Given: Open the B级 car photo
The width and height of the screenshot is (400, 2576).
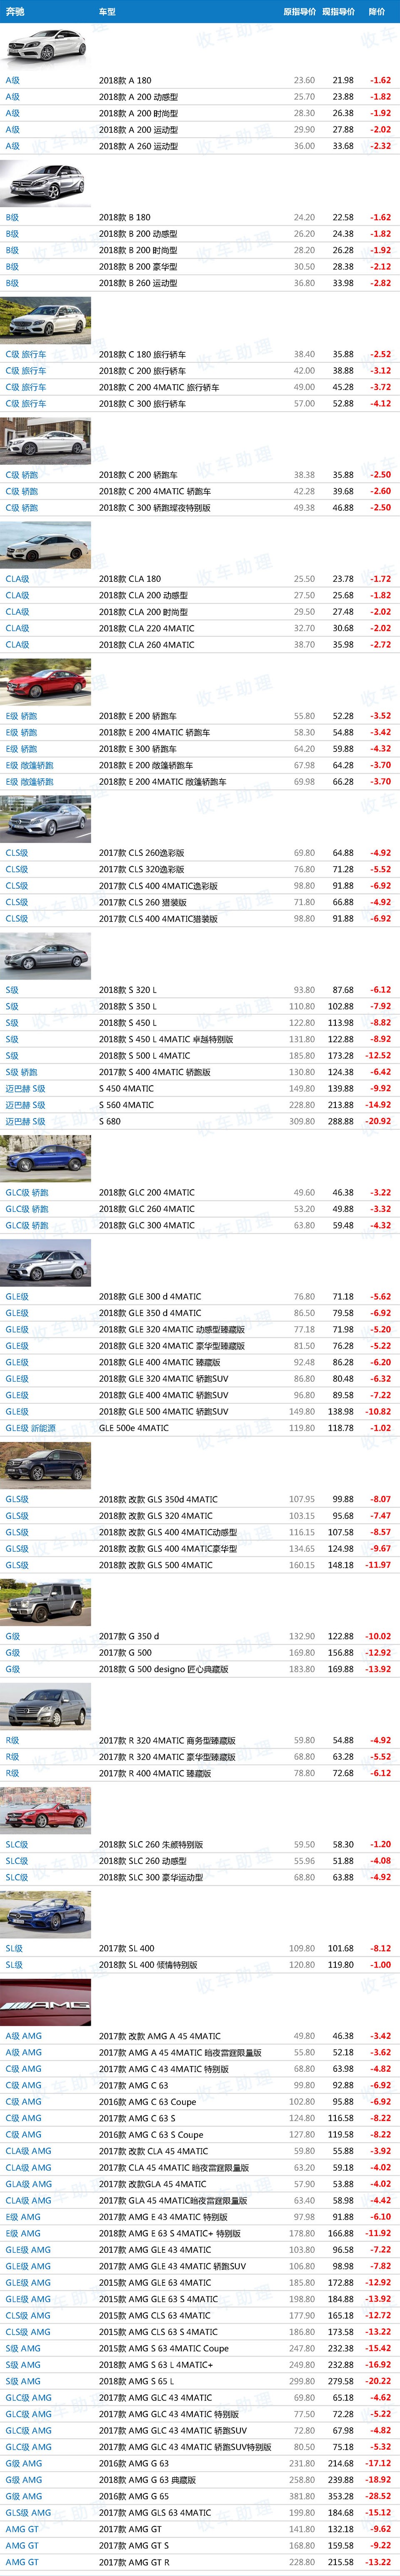Looking at the screenshot, I should point(45,184).
